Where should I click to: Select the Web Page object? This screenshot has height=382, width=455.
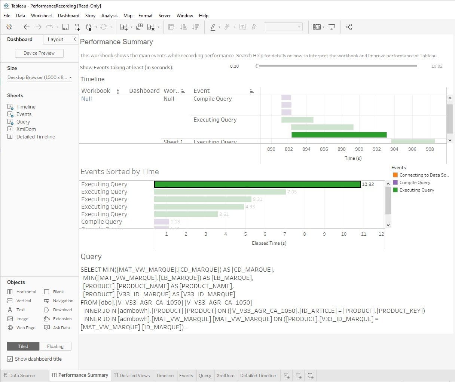point(22,328)
